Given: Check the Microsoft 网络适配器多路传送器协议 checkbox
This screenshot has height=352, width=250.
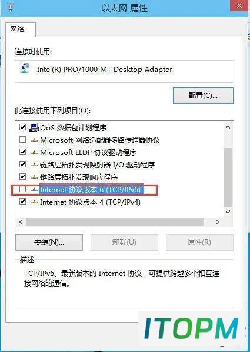Looking at the screenshot, I should (x=22, y=140).
